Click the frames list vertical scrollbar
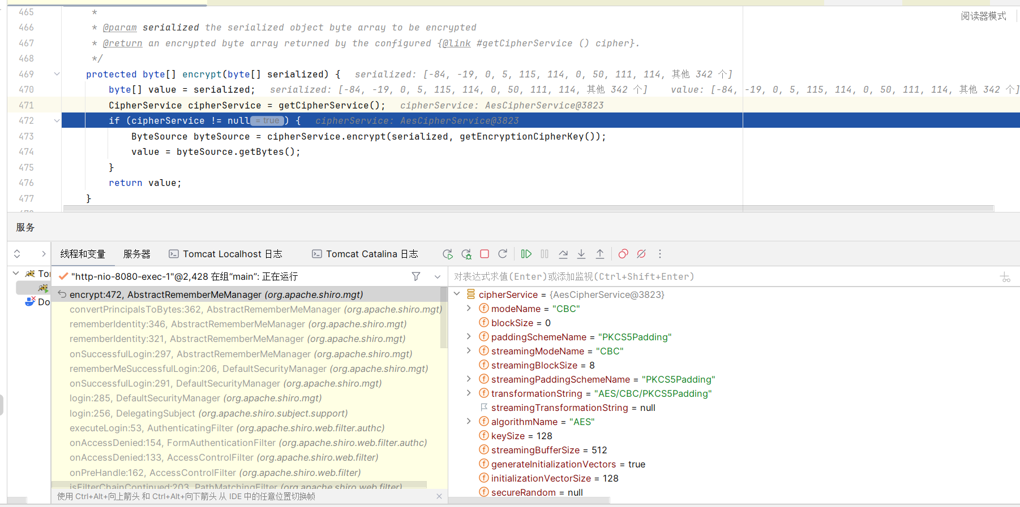The height and width of the screenshot is (507, 1020). point(444,318)
